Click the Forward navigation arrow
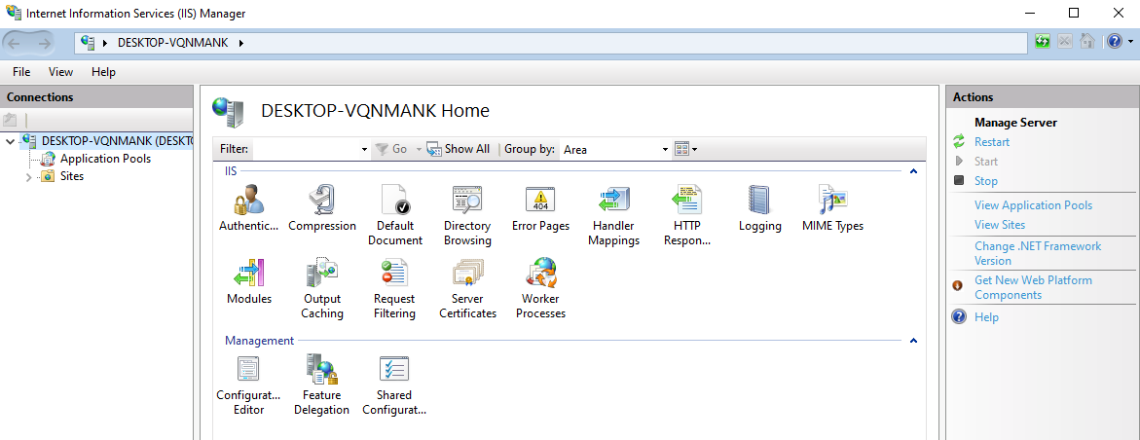 tap(44, 43)
